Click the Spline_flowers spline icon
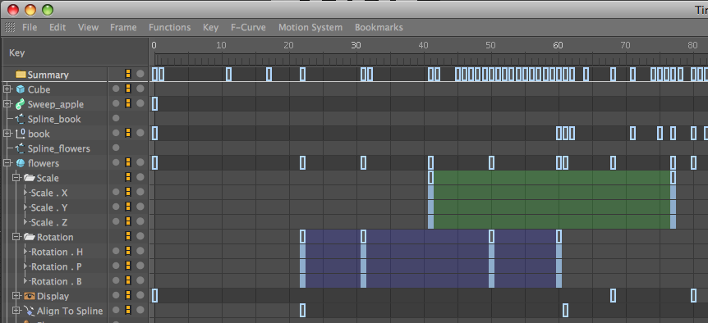The image size is (708, 323). coord(20,148)
